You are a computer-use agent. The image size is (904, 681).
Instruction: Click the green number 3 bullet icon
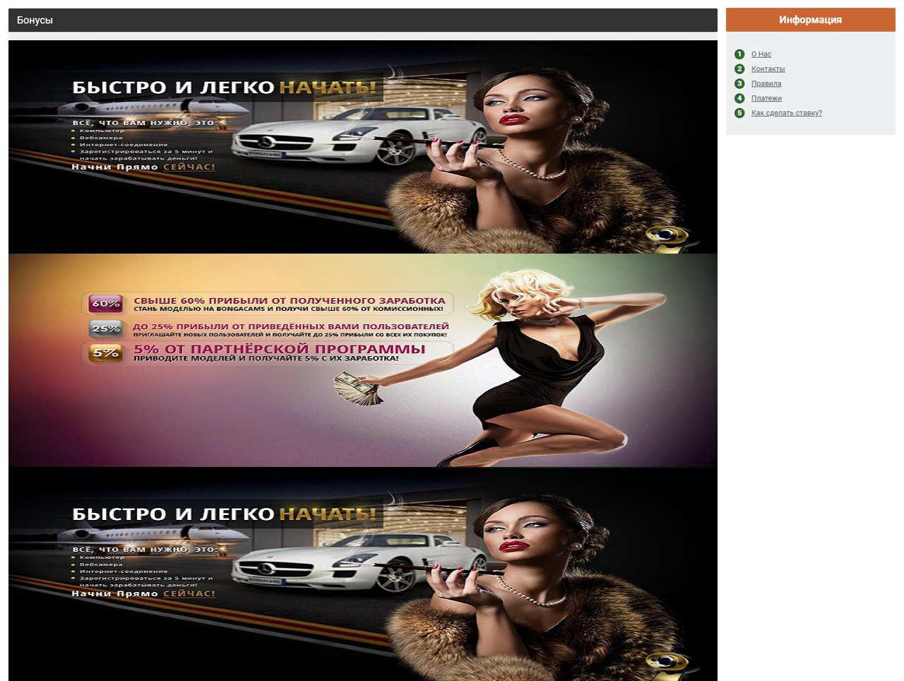point(739,83)
